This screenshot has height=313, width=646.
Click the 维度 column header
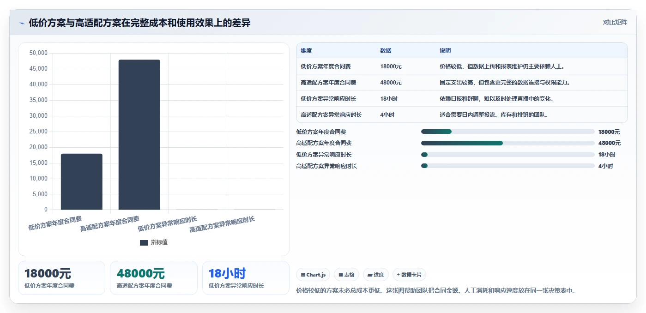pyautogui.click(x=306, y=51)
